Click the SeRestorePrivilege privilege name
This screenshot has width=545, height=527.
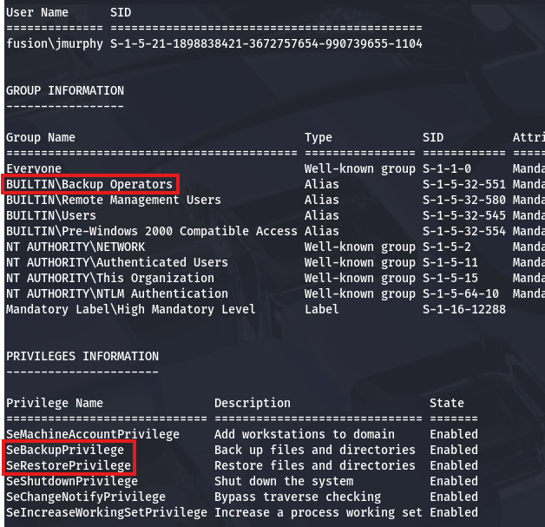click(x=69, y=465)
